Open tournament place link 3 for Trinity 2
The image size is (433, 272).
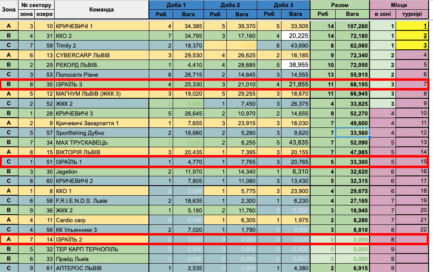pyautogui.click(x=425, y=45)
